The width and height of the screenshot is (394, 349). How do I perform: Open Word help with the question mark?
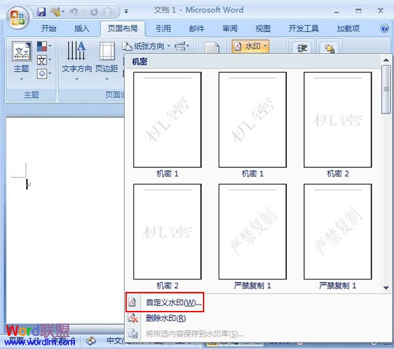pyautogui.click(x=384, y=28)
